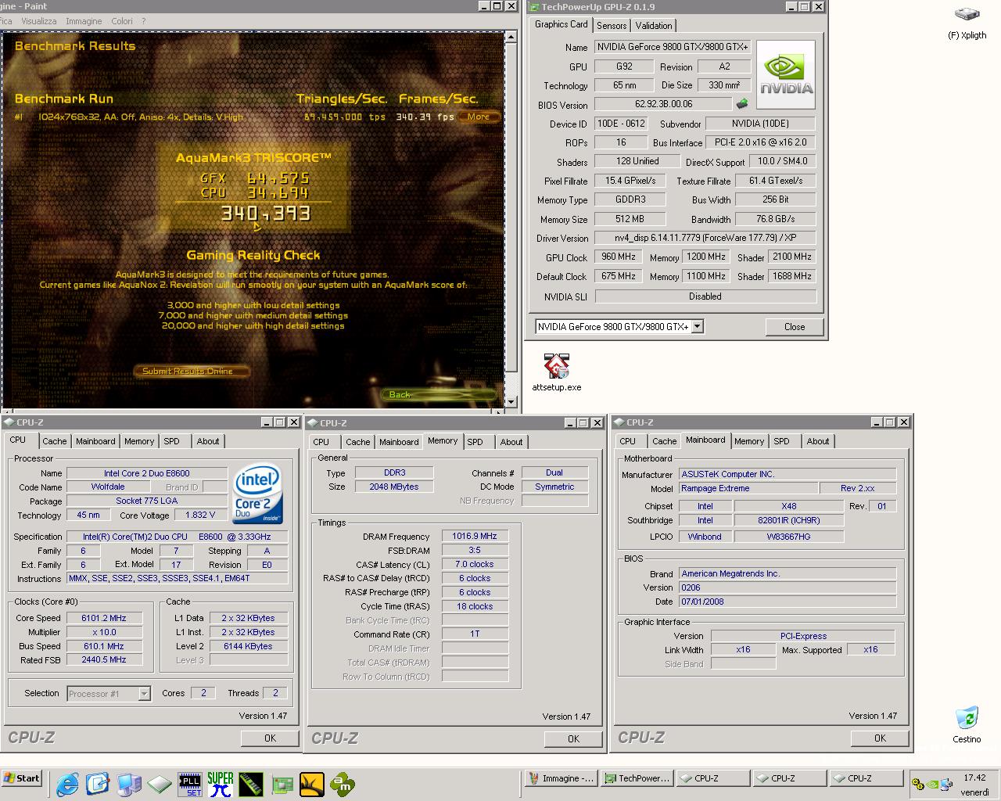Open the NVIDIA tray icon
The image size is (1001, 801).
[x=933, y=784]
